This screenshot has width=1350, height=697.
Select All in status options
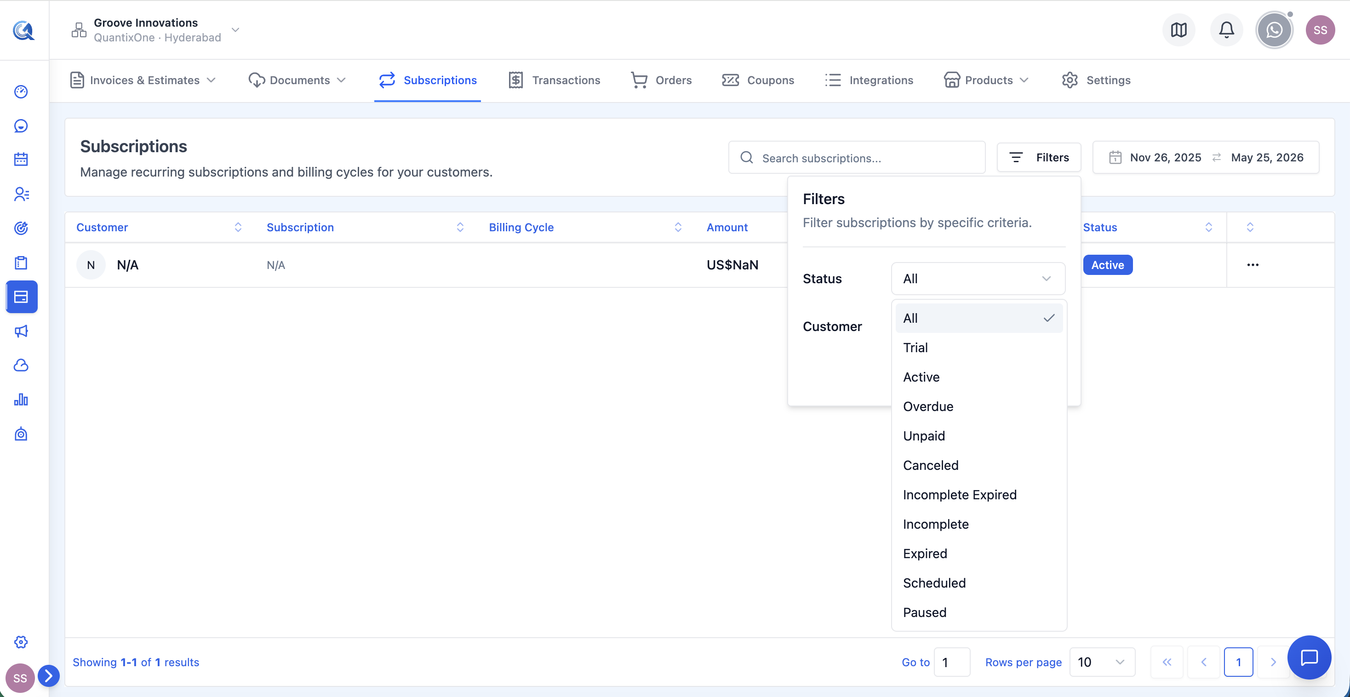(979, 318)
